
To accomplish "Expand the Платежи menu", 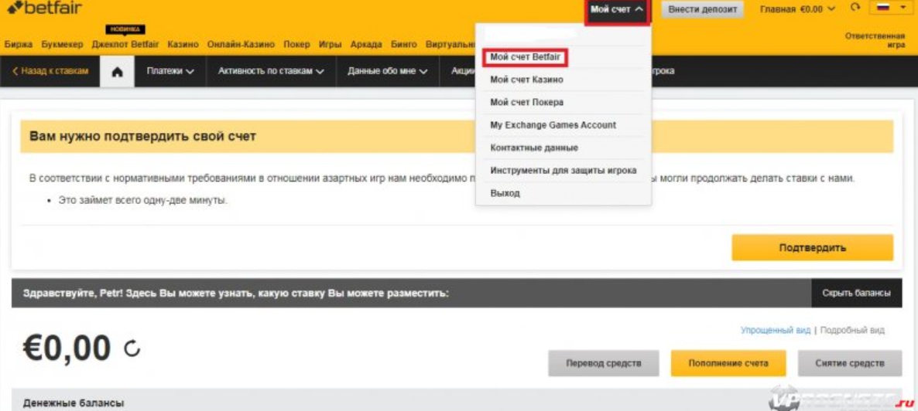I will coord(170,71).
